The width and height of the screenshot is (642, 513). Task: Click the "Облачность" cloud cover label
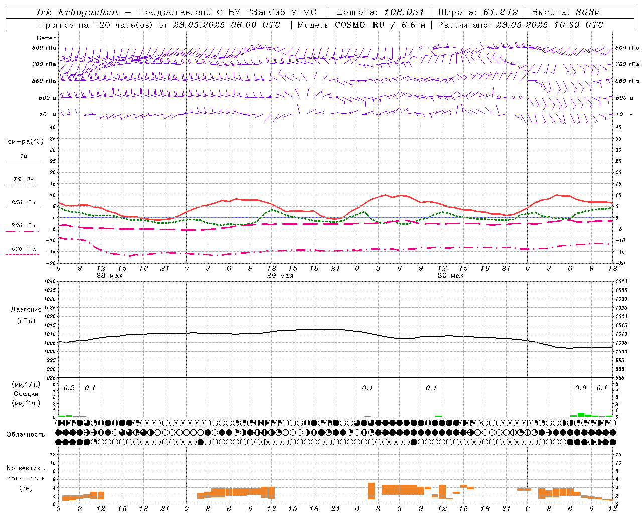[26, 435]
